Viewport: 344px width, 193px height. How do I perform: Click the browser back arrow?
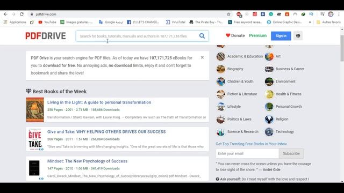[x=5, y=14]
